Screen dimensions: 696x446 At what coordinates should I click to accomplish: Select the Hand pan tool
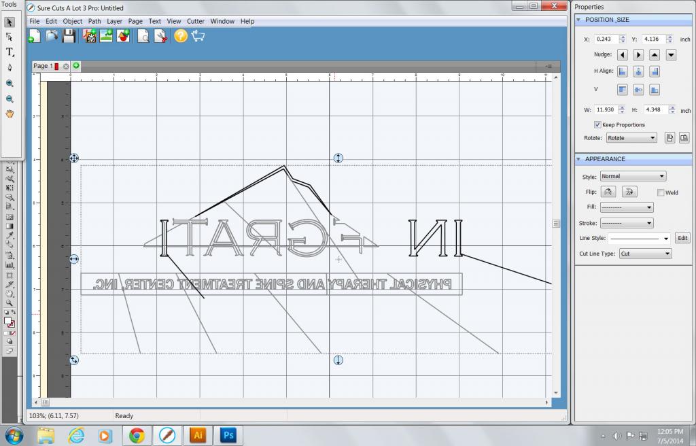[x=10, y=114]
